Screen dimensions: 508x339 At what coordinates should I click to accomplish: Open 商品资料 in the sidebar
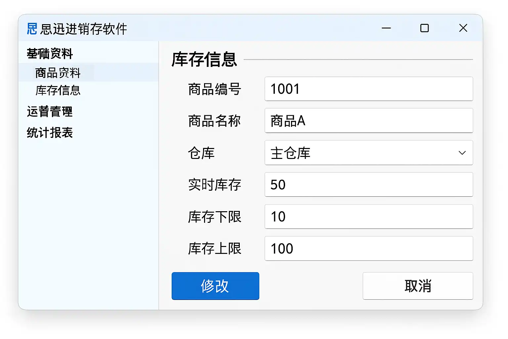(58, 73)
